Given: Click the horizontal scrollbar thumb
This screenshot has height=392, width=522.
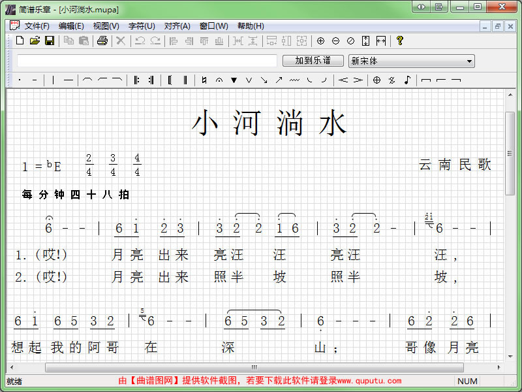Looking at the screenshot, I should 254,367.
